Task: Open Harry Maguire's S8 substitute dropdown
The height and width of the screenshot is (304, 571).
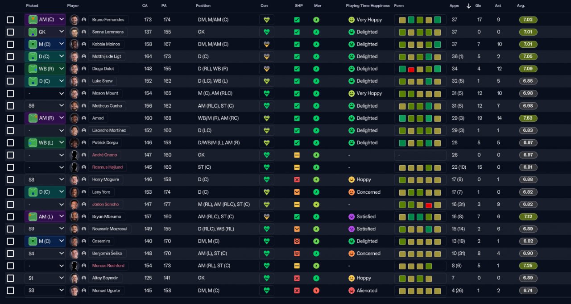Action: click(45, 179)
